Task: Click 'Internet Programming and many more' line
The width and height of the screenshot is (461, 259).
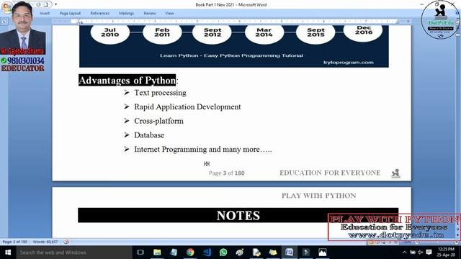Action: [203, 150]
